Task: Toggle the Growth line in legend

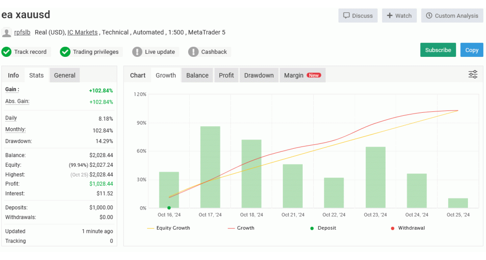Action: 241,228
